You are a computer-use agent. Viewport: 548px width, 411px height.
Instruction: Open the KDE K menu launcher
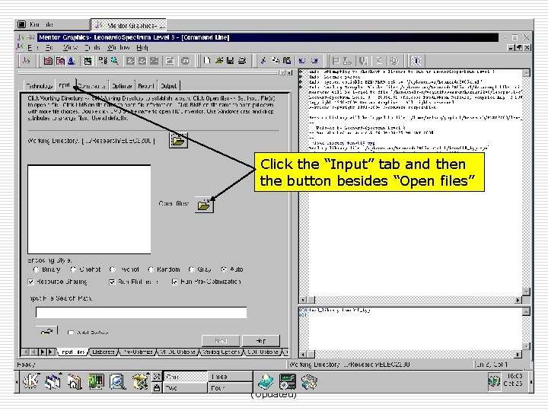(30, 381)
